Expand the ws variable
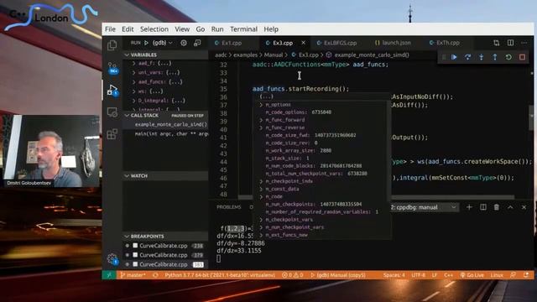The image size is (537, 302). click(134, 91)
